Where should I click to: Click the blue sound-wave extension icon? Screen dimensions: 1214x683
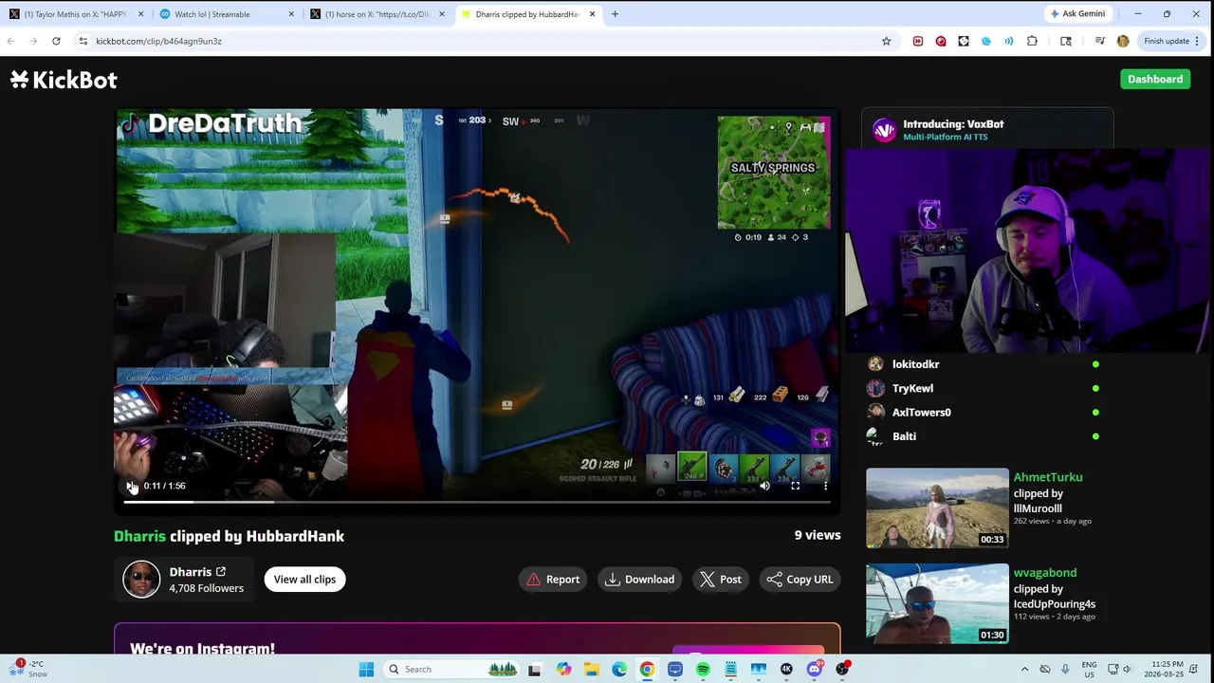[1008, 41]
